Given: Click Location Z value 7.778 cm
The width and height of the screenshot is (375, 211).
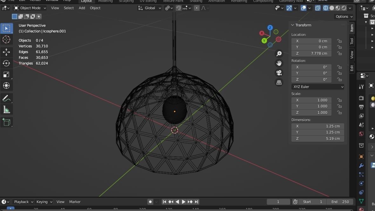Looking at the screenshot, I should (311, 54).
